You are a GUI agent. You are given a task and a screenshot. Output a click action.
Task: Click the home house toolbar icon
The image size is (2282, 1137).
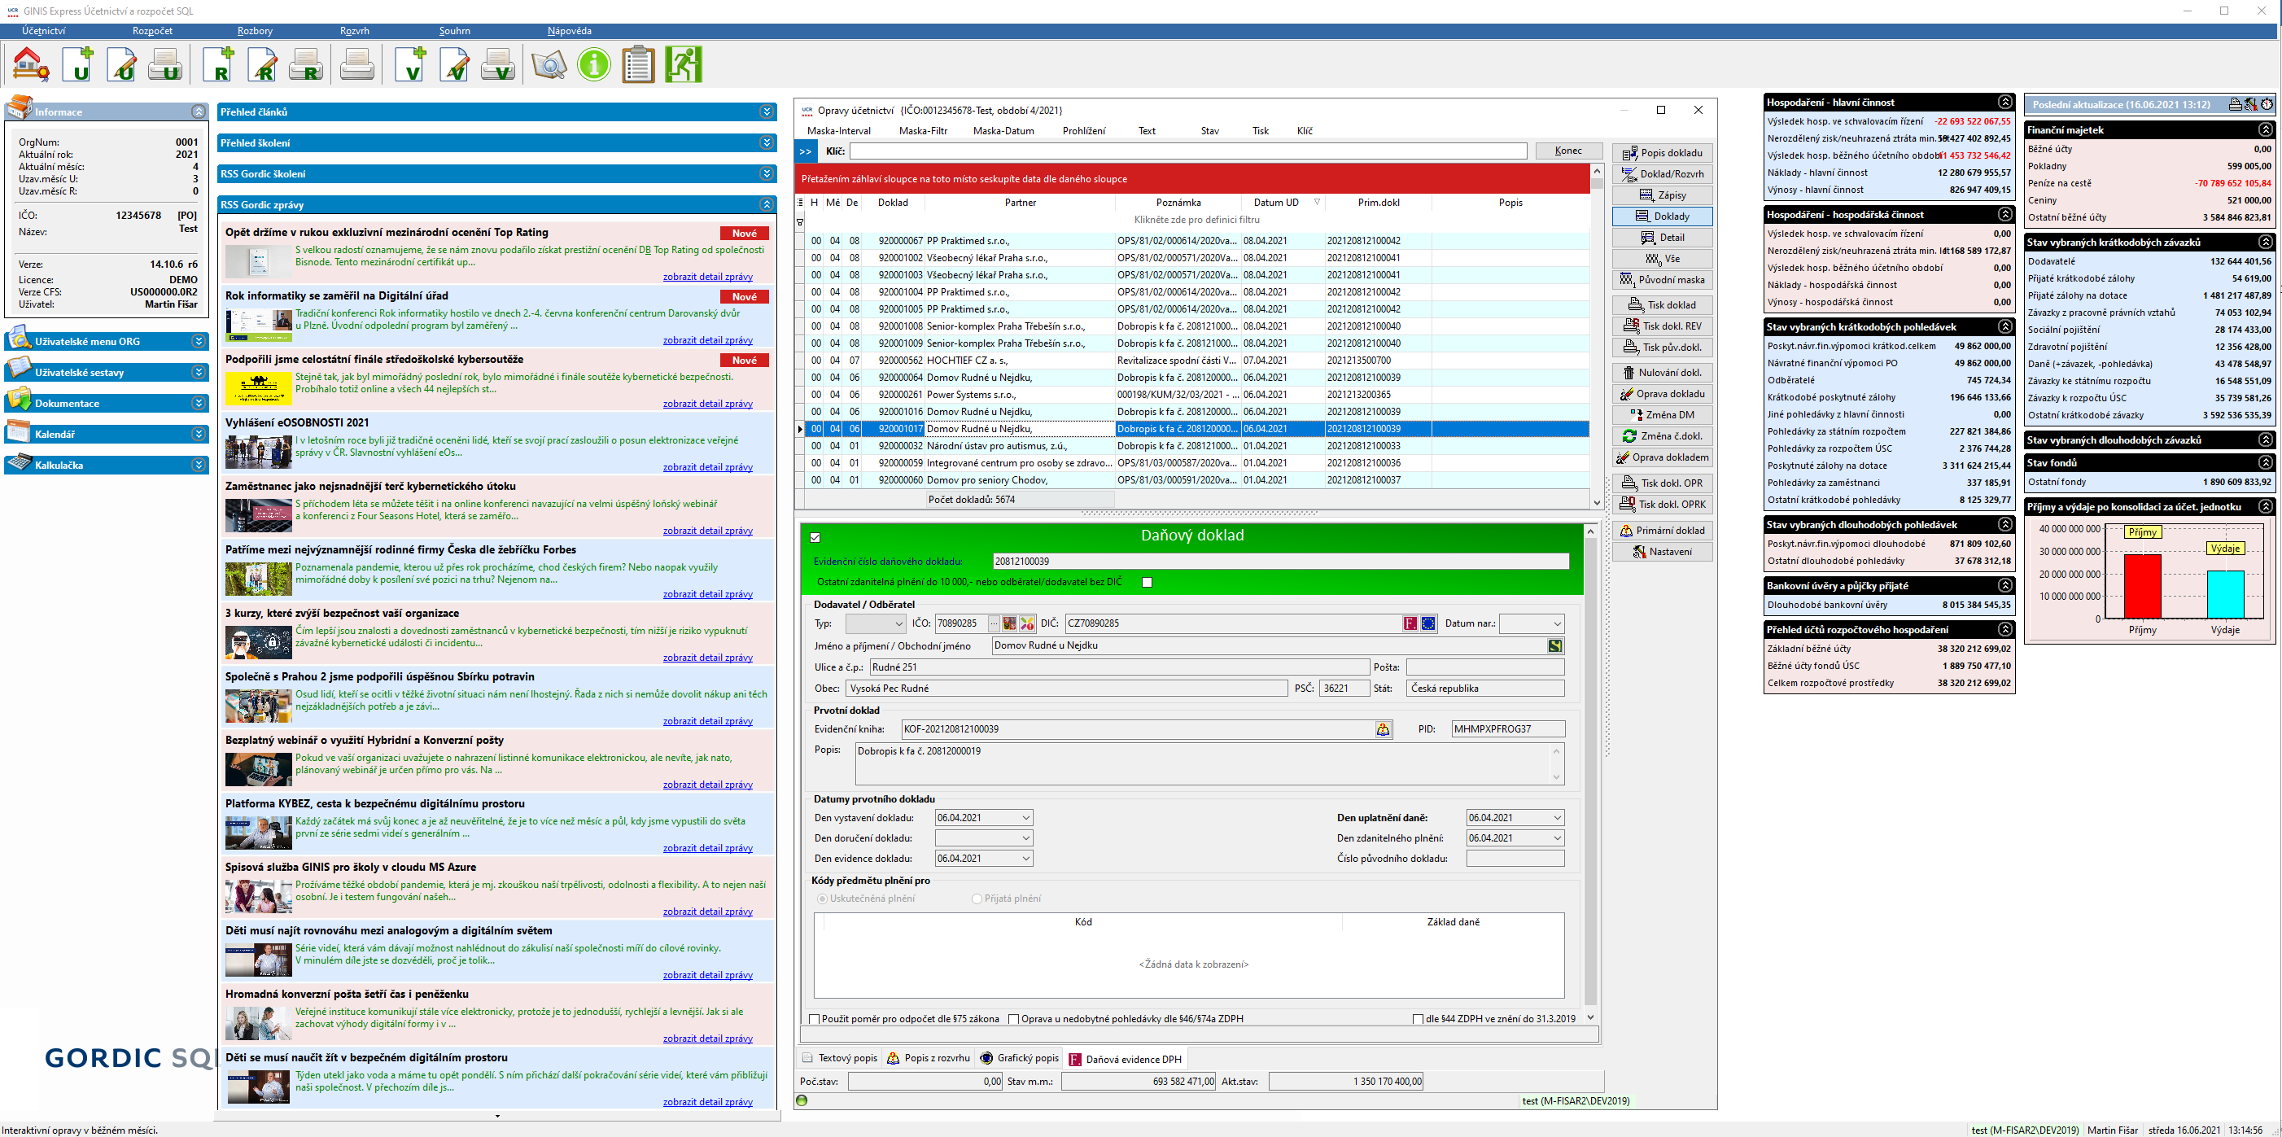tap(30, 64)
